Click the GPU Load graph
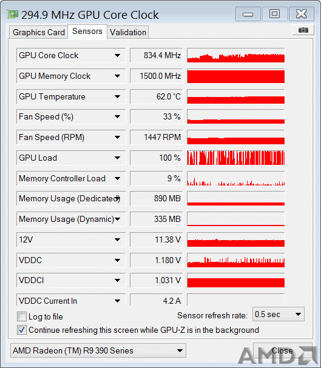This screenshot has width=321, height=368. (236, 158)
